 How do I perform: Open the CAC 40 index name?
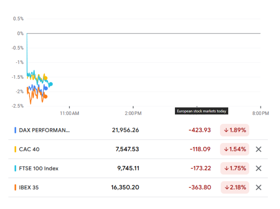point(29,149)
